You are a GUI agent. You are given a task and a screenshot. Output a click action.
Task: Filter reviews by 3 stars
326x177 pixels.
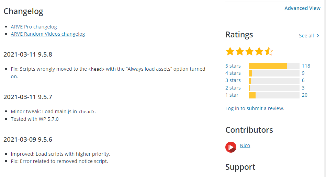pos(233,80)
